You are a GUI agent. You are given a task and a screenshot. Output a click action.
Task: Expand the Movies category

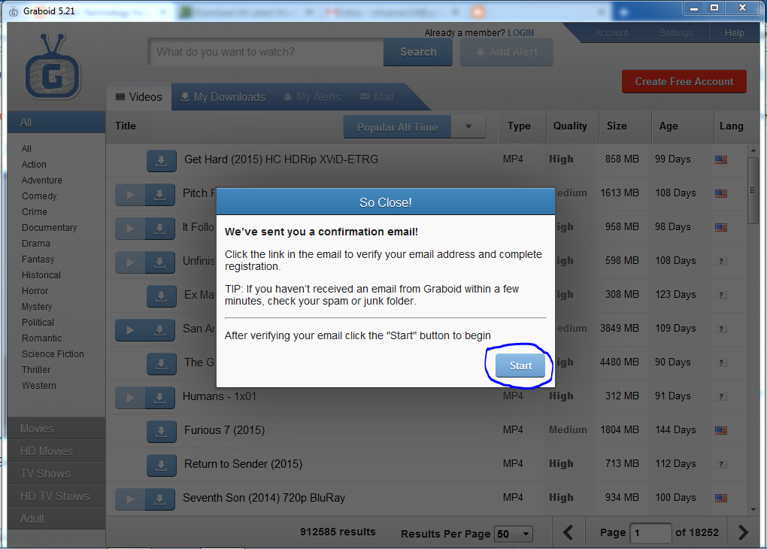click(56, 429)
